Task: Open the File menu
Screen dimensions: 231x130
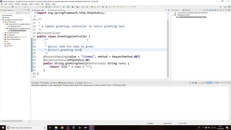Action: (x=2, y=4)
